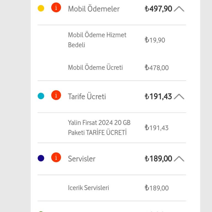212x212 pixels.
Task: Open info icon beside Servisler
Action: [x=56, y=157]
